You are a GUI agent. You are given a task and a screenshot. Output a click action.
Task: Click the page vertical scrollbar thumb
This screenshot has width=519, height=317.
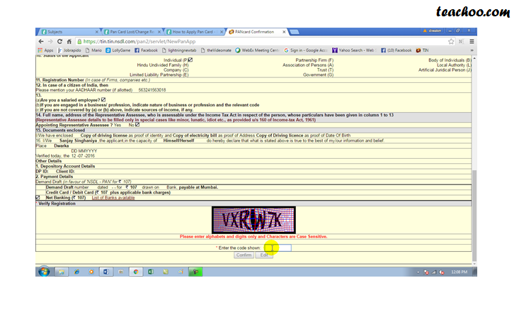(474, 216)
